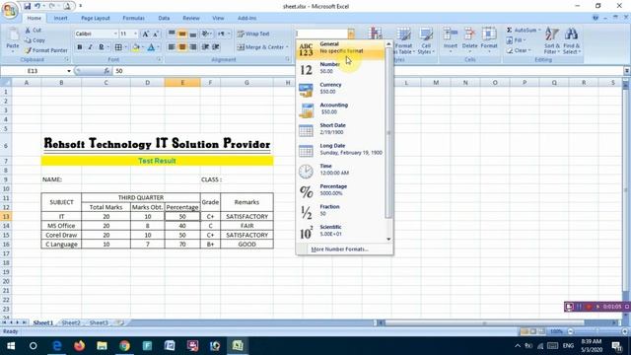Decrease font size with Shrink Font icon
This screenshot has height=355, width=631.
click(156, 34)
